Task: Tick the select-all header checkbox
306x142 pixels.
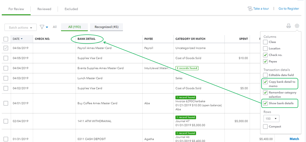Action: pos(6,39)
